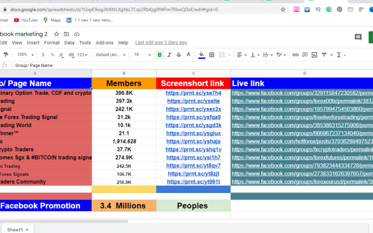The image size is (373, 233).
Task: Click the mail extension icon
Action: pyautogui.click(x=350, y=9)
